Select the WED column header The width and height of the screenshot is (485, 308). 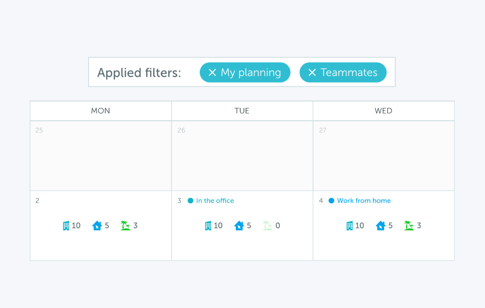click(x=383, y=111)
